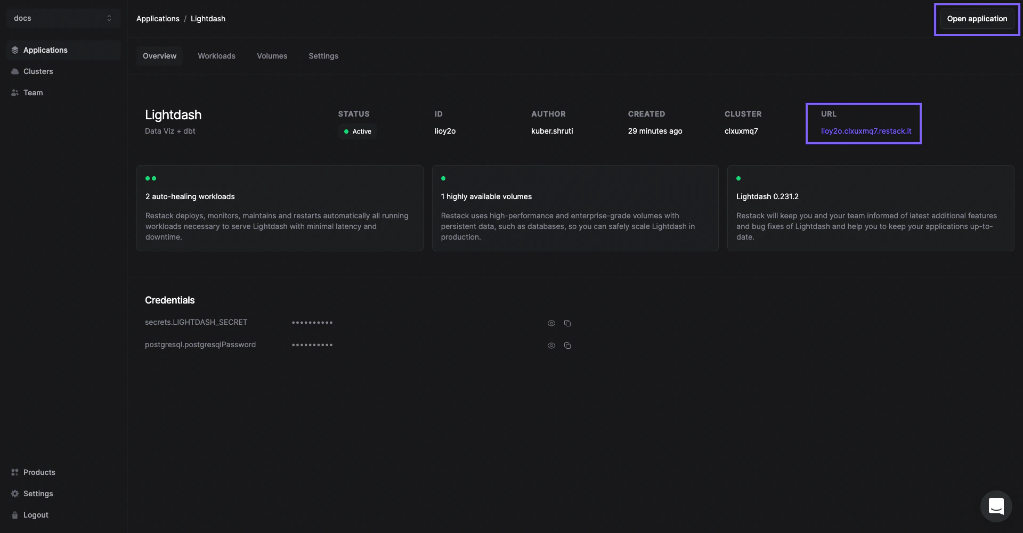Click the Logout lock icon

pos(15,515)
